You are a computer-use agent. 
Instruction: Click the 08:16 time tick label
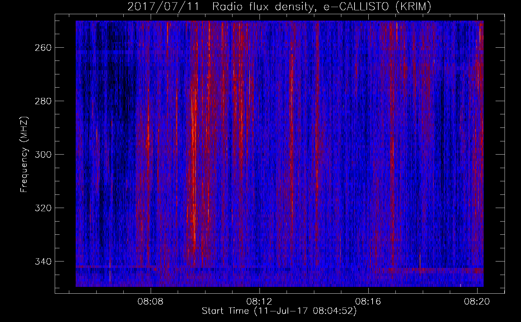(x=368, y=302)
